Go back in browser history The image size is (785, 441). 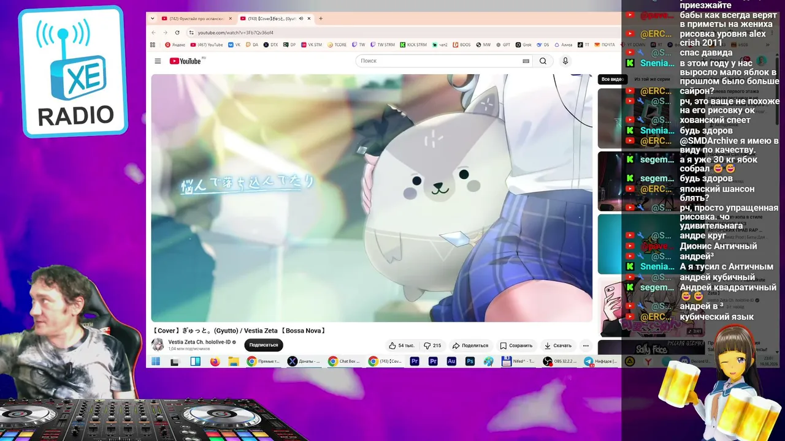154,32
